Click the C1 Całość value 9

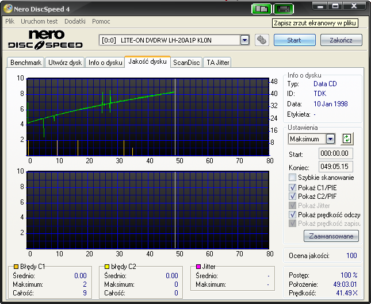coord(85,293)
